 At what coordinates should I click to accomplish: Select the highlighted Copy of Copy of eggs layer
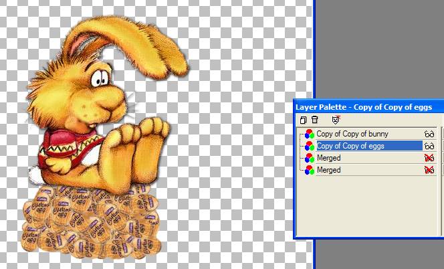(x=369, y=146)
